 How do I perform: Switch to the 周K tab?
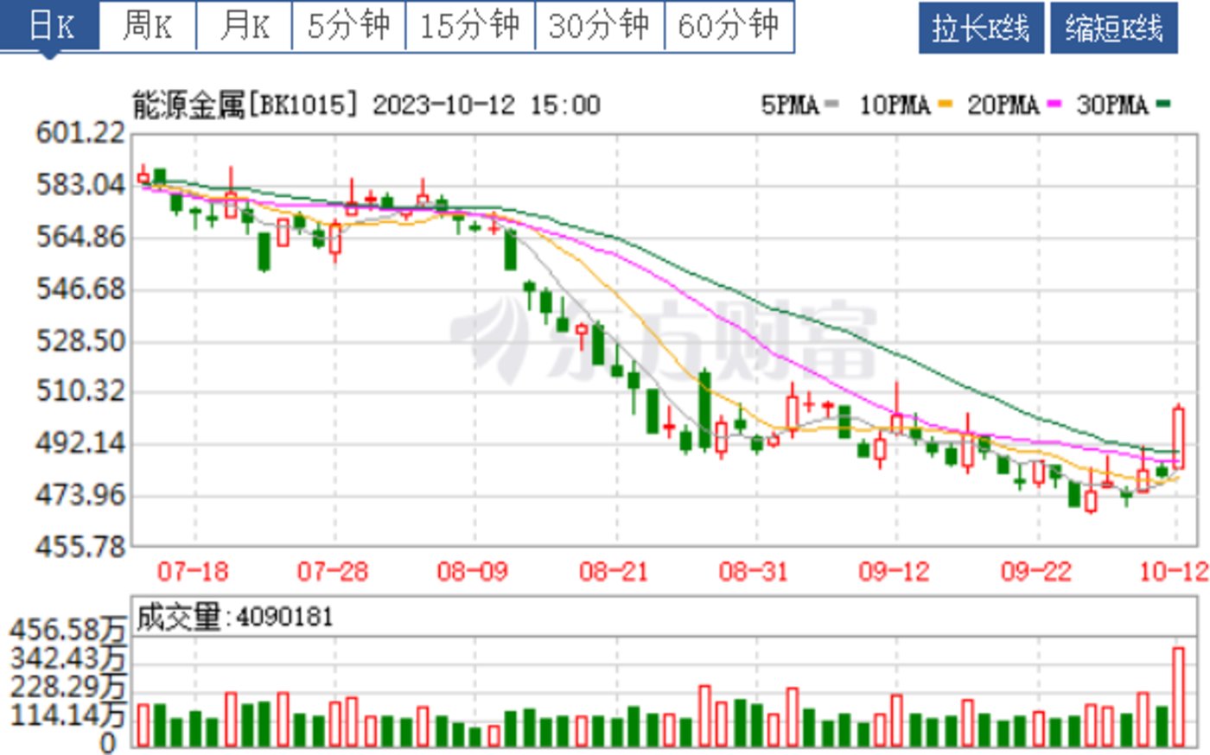coord(147,26)
